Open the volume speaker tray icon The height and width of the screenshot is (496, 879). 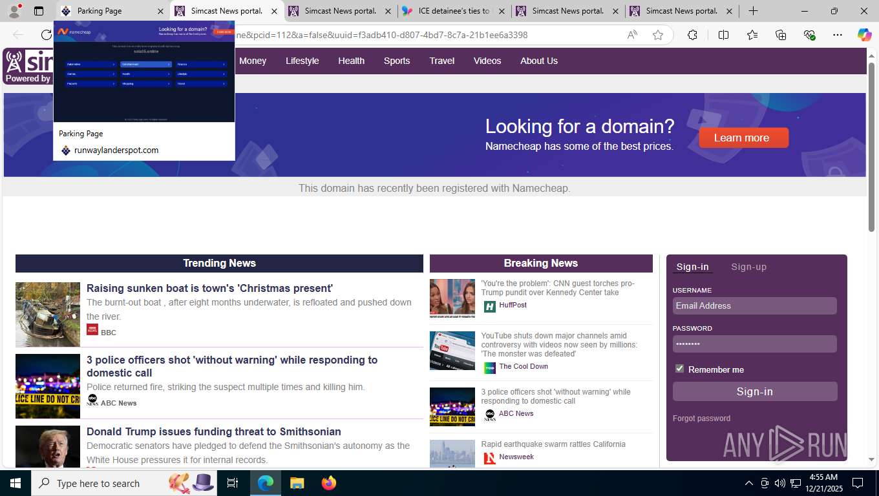tap(780, 483)
